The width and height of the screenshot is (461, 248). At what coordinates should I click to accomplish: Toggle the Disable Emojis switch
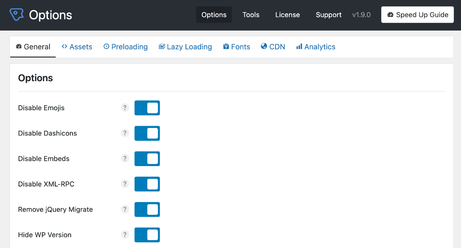(147, 108)
